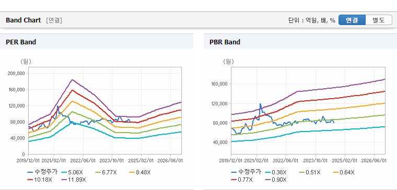Toggle 0.77X series in PBR legend
397x190 pixels.
click(242, 180)
